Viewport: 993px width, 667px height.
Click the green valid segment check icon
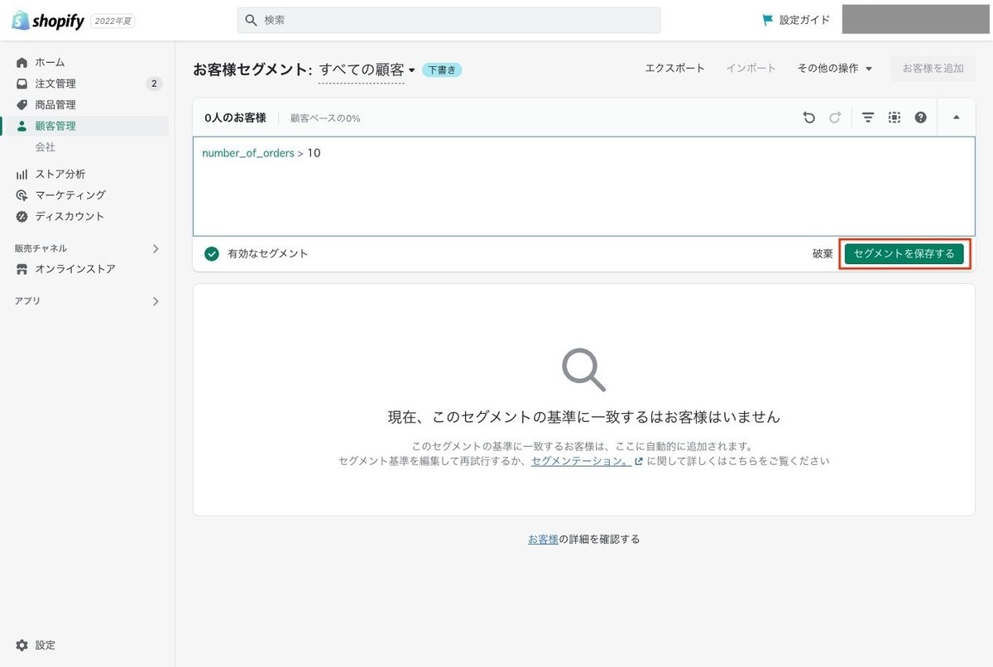coord(212,253)
